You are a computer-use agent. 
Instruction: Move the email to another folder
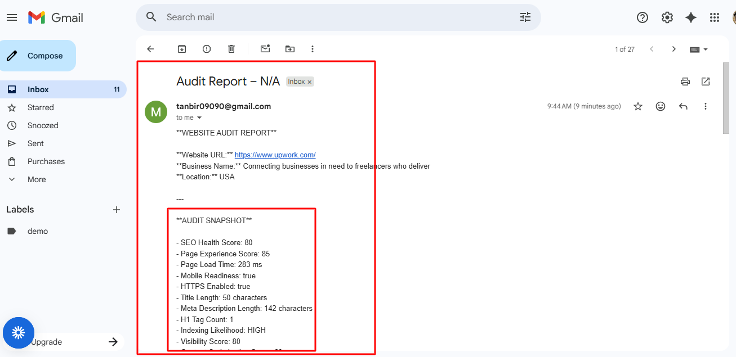coord(289,49)
